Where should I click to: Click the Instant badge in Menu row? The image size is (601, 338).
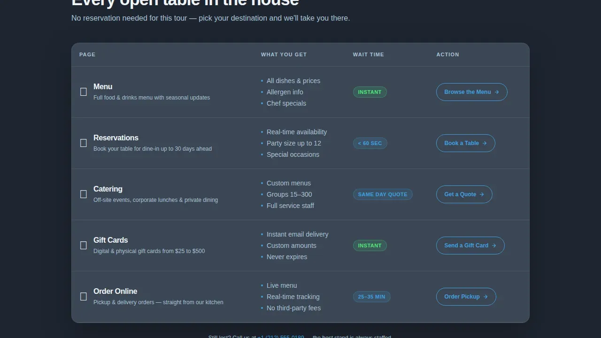(x=370, y=92)
